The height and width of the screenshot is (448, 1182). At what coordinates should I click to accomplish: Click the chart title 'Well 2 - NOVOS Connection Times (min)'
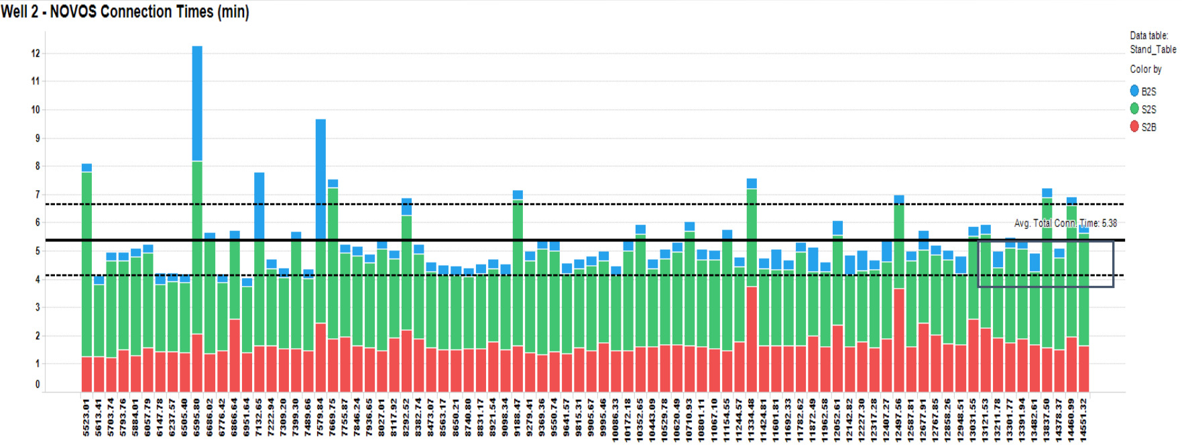click(x=125, y=11)
